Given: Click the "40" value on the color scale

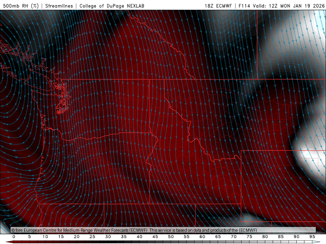Looking at the screenshot, I should [x=139, y=237].
